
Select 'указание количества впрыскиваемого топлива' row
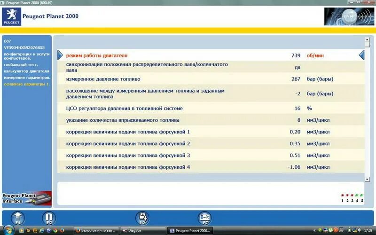pos(211,120)
